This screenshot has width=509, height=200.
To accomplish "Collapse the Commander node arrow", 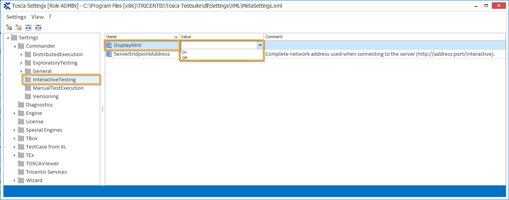I will tap(15, 46).
